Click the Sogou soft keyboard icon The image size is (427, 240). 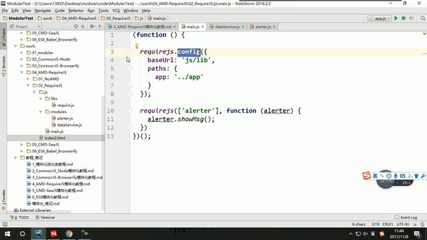pyautogui.click(x=402, y=176)
